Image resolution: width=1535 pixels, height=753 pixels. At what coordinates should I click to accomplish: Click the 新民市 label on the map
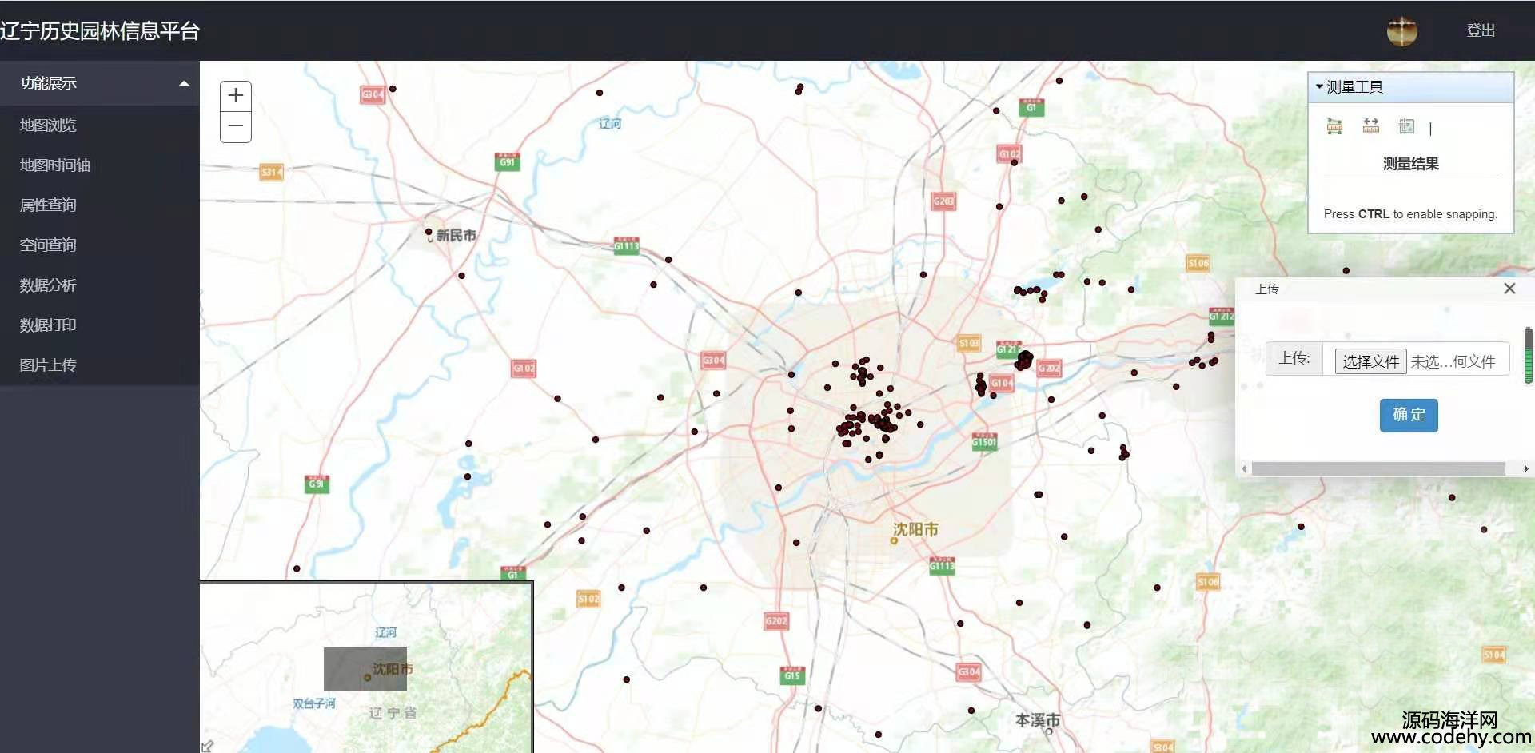coord(456,236)
